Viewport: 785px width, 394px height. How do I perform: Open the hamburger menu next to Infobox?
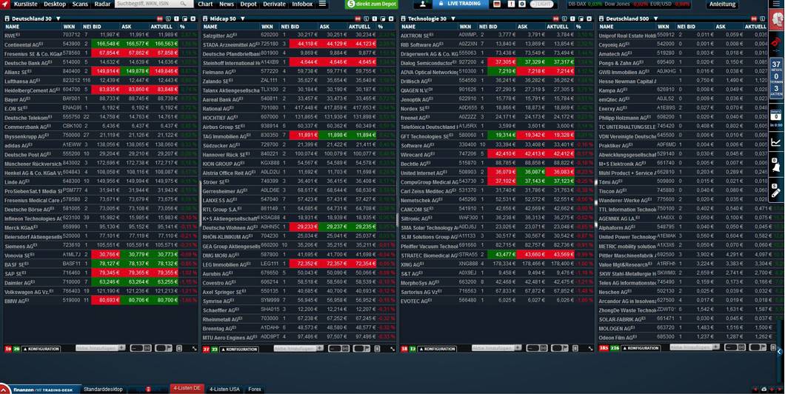click(322, 4)
